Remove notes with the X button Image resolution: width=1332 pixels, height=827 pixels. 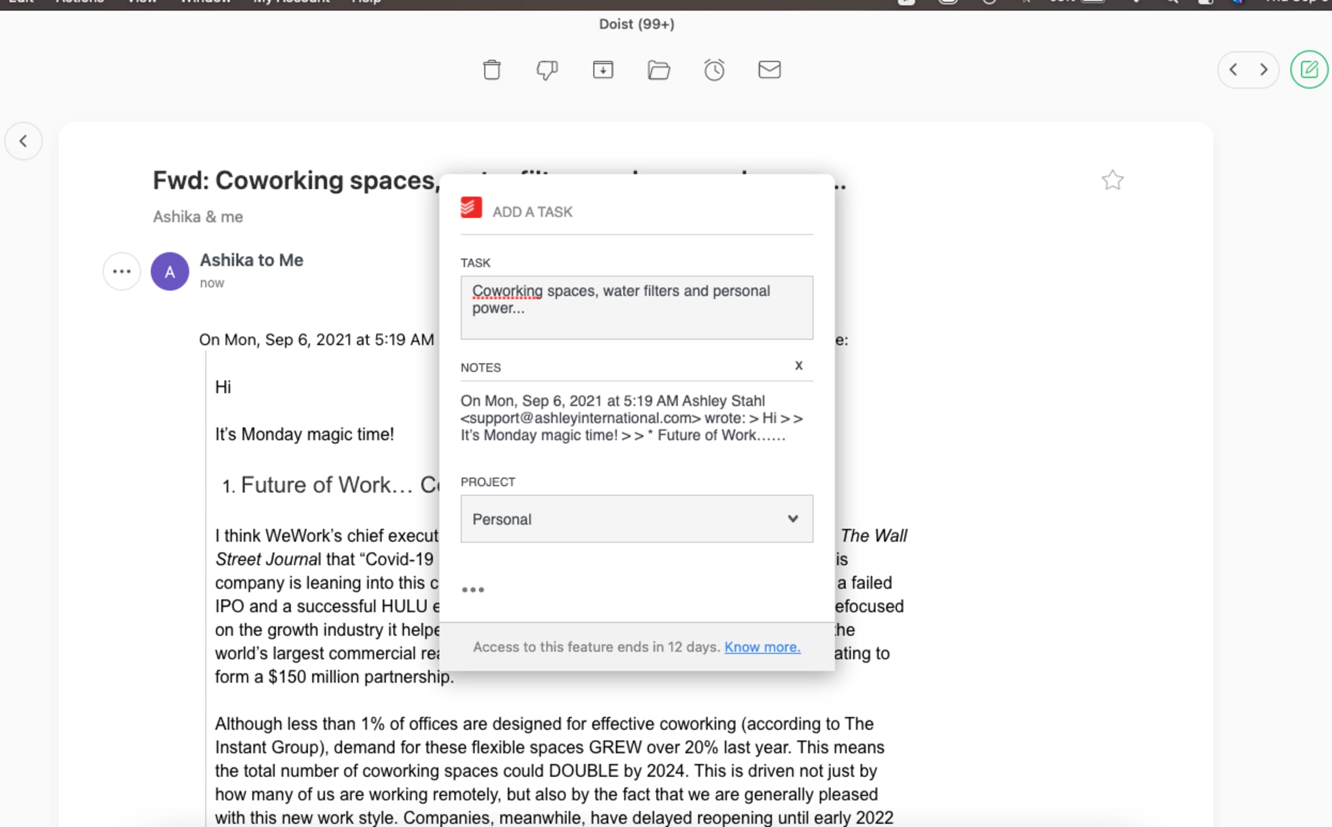pyautogui.click(x=798, y=365)
